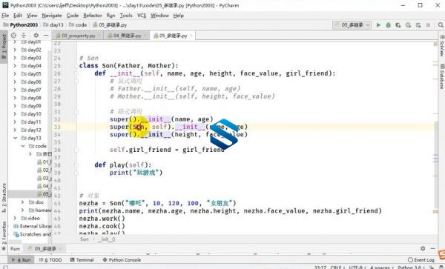The height and width of the screenshot is (269, 445).
Task: Open the VCS menu
Action: (142, 16)
